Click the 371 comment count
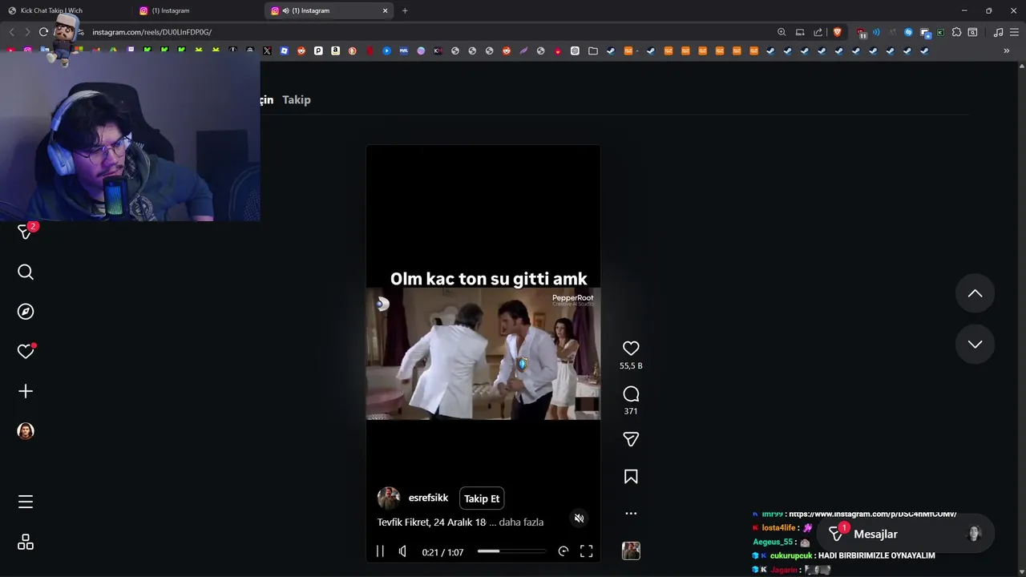The height and width of the screenshot is (577, 1026). pos(631,411)
